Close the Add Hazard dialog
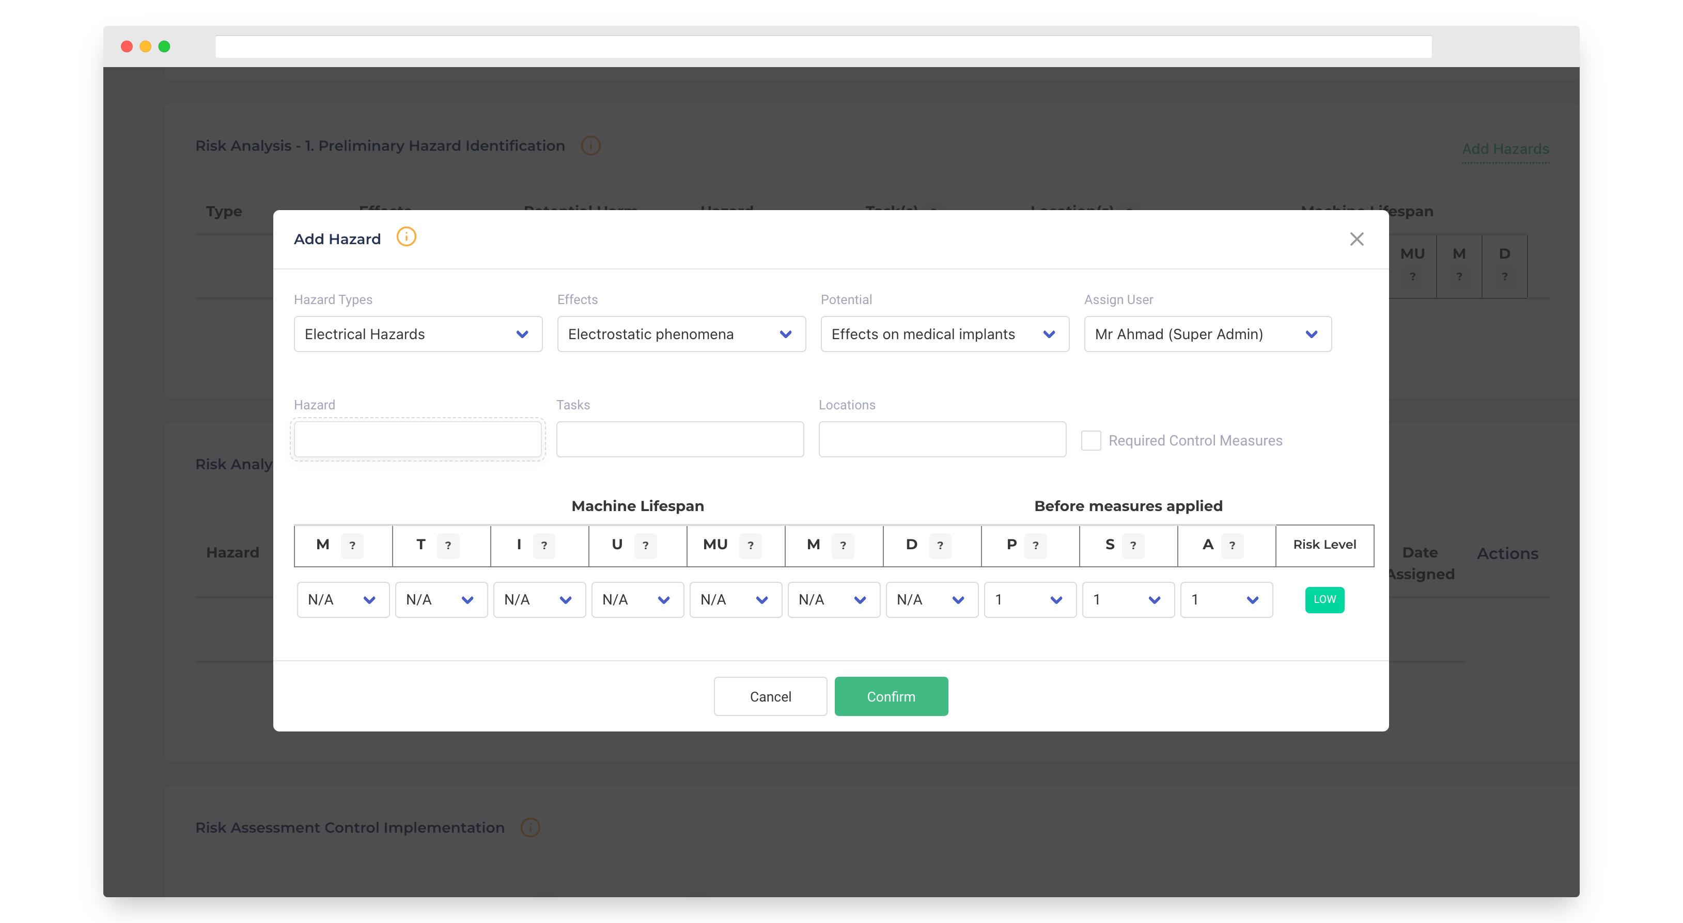The height and width of the screenshot is (923, 1683). [x=1357, y=239]
